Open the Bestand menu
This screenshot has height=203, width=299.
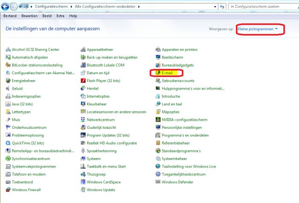point(10,16)
